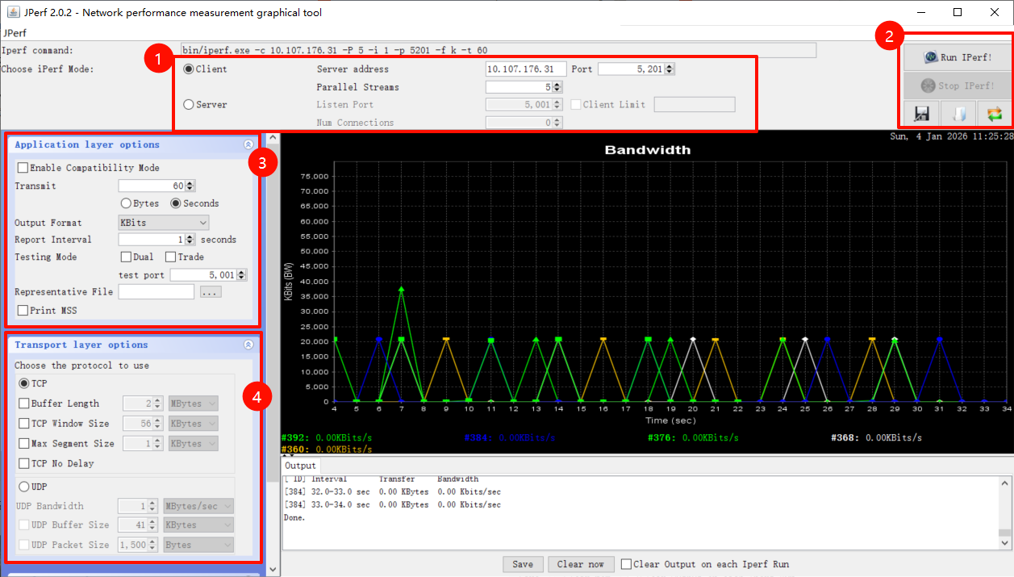The image size is (1014, 577).
Task: Open the JPerf menu
Action: click(x=14, y=33)
